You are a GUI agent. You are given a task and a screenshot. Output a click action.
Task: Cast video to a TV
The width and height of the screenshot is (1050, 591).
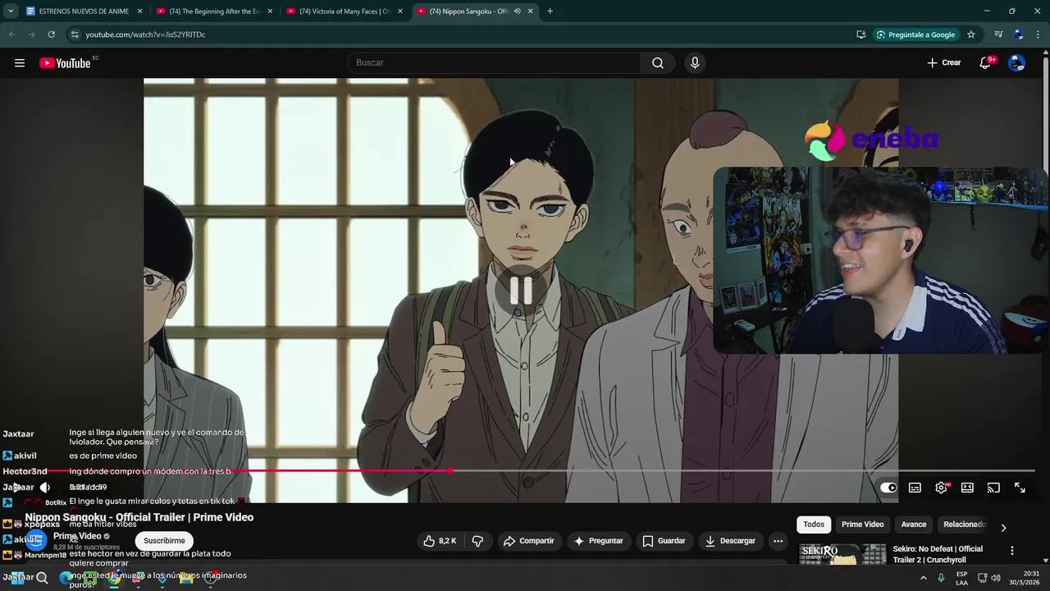993,488
